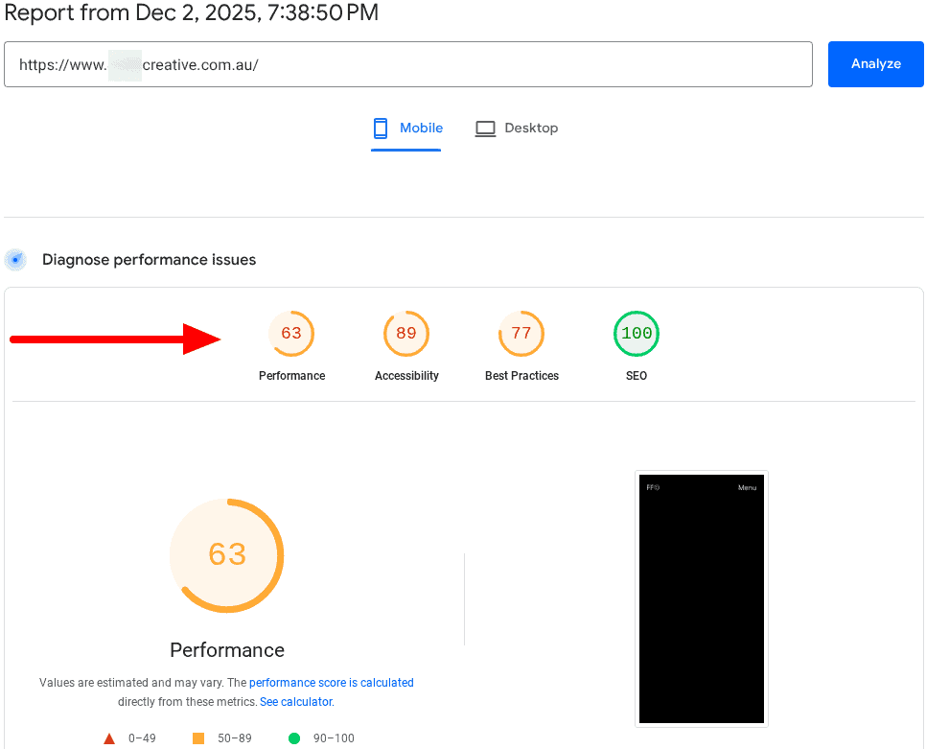Switch to the Mobile tab
Viewport: 926px width, 749px height.
coord(407,129)
